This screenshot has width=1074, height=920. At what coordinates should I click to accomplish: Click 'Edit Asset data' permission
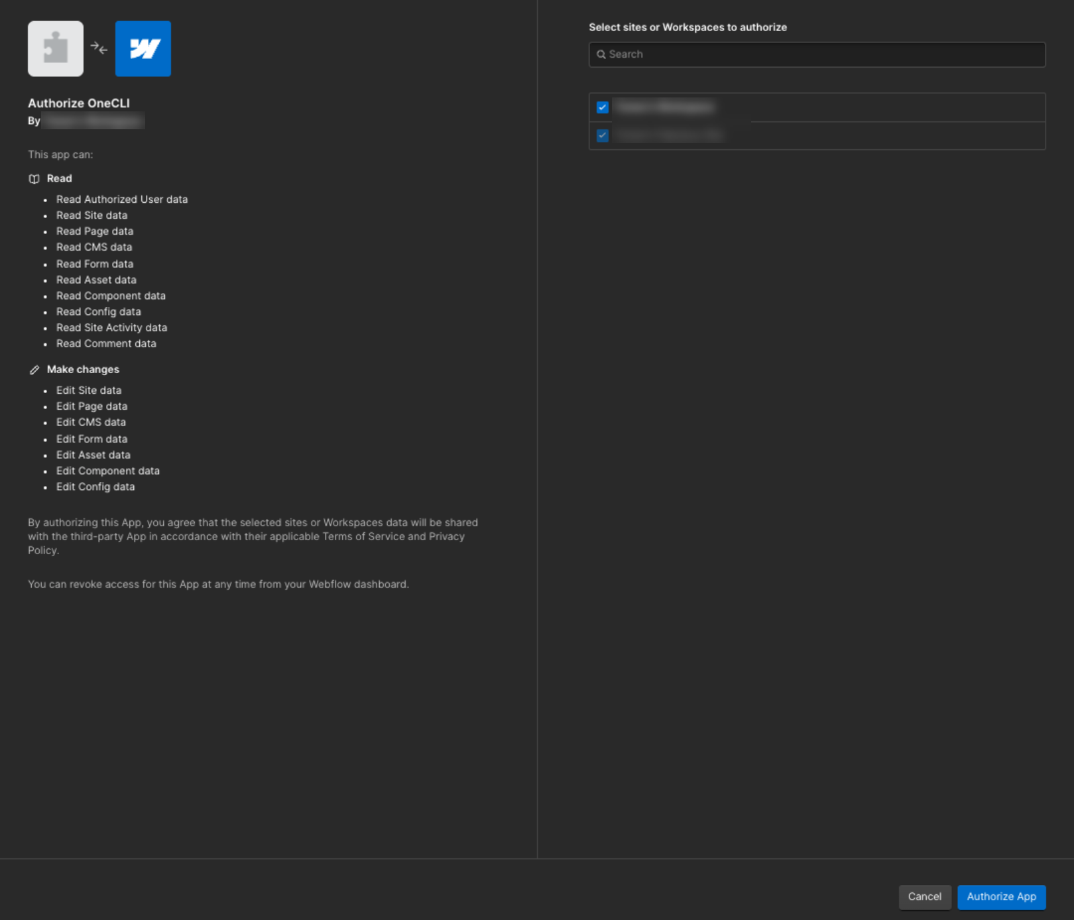pyautogui.click(x=93, y=455)
